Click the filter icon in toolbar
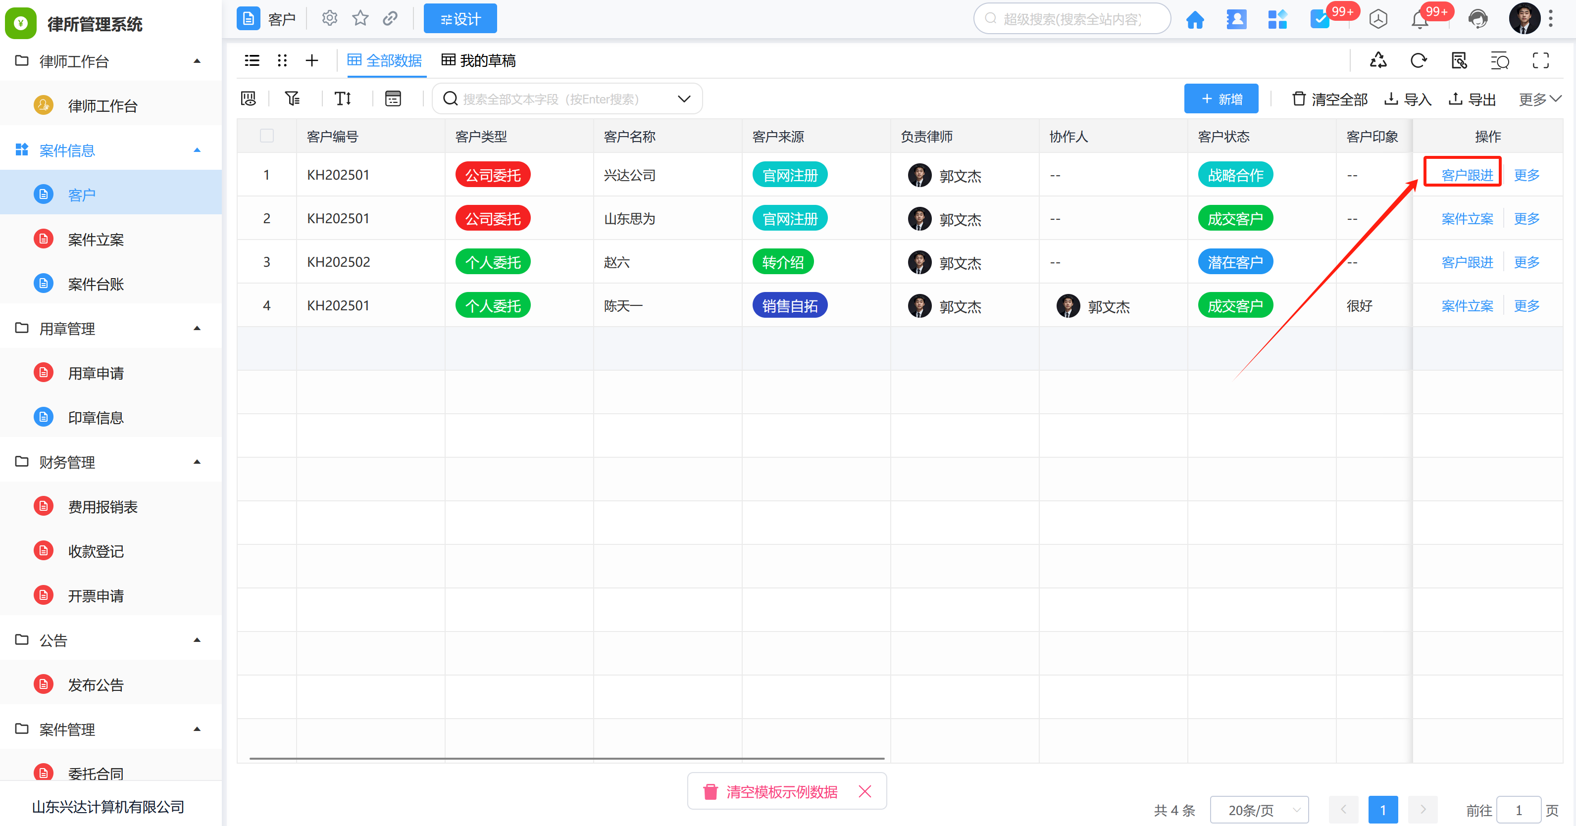Image resolution: width=1576 pixels, height=826 pixels. click(293, 98)
